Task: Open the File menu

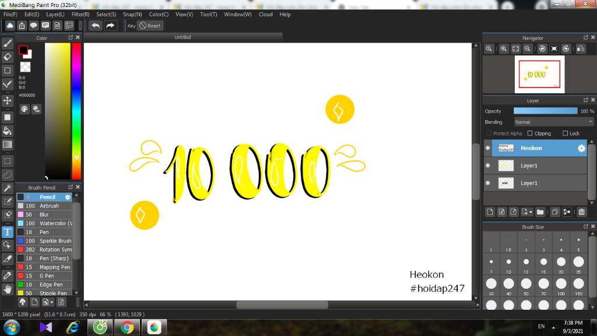Action: (10, 15)
